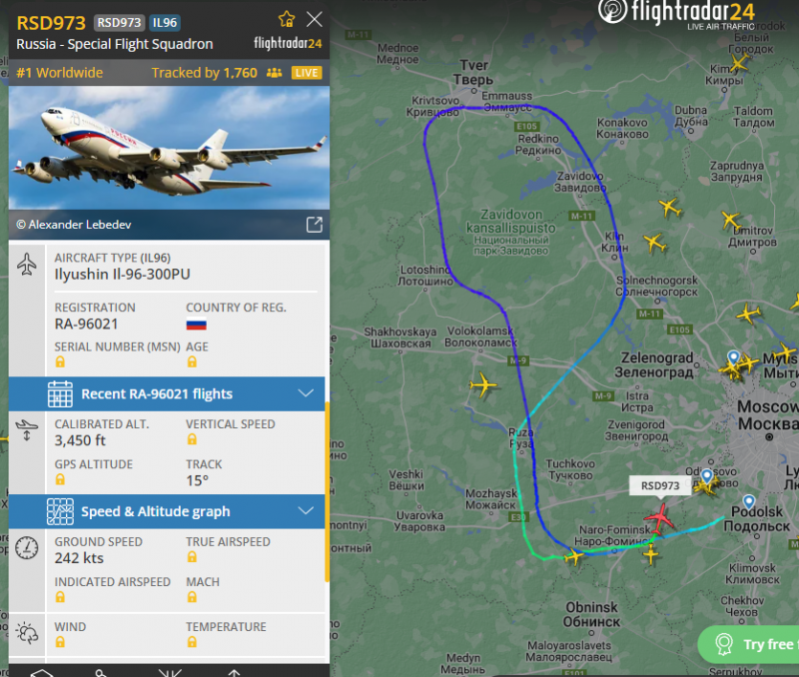Click the favorite star icon
Screen dimensions: 799x677
click(x=287, y=20)
